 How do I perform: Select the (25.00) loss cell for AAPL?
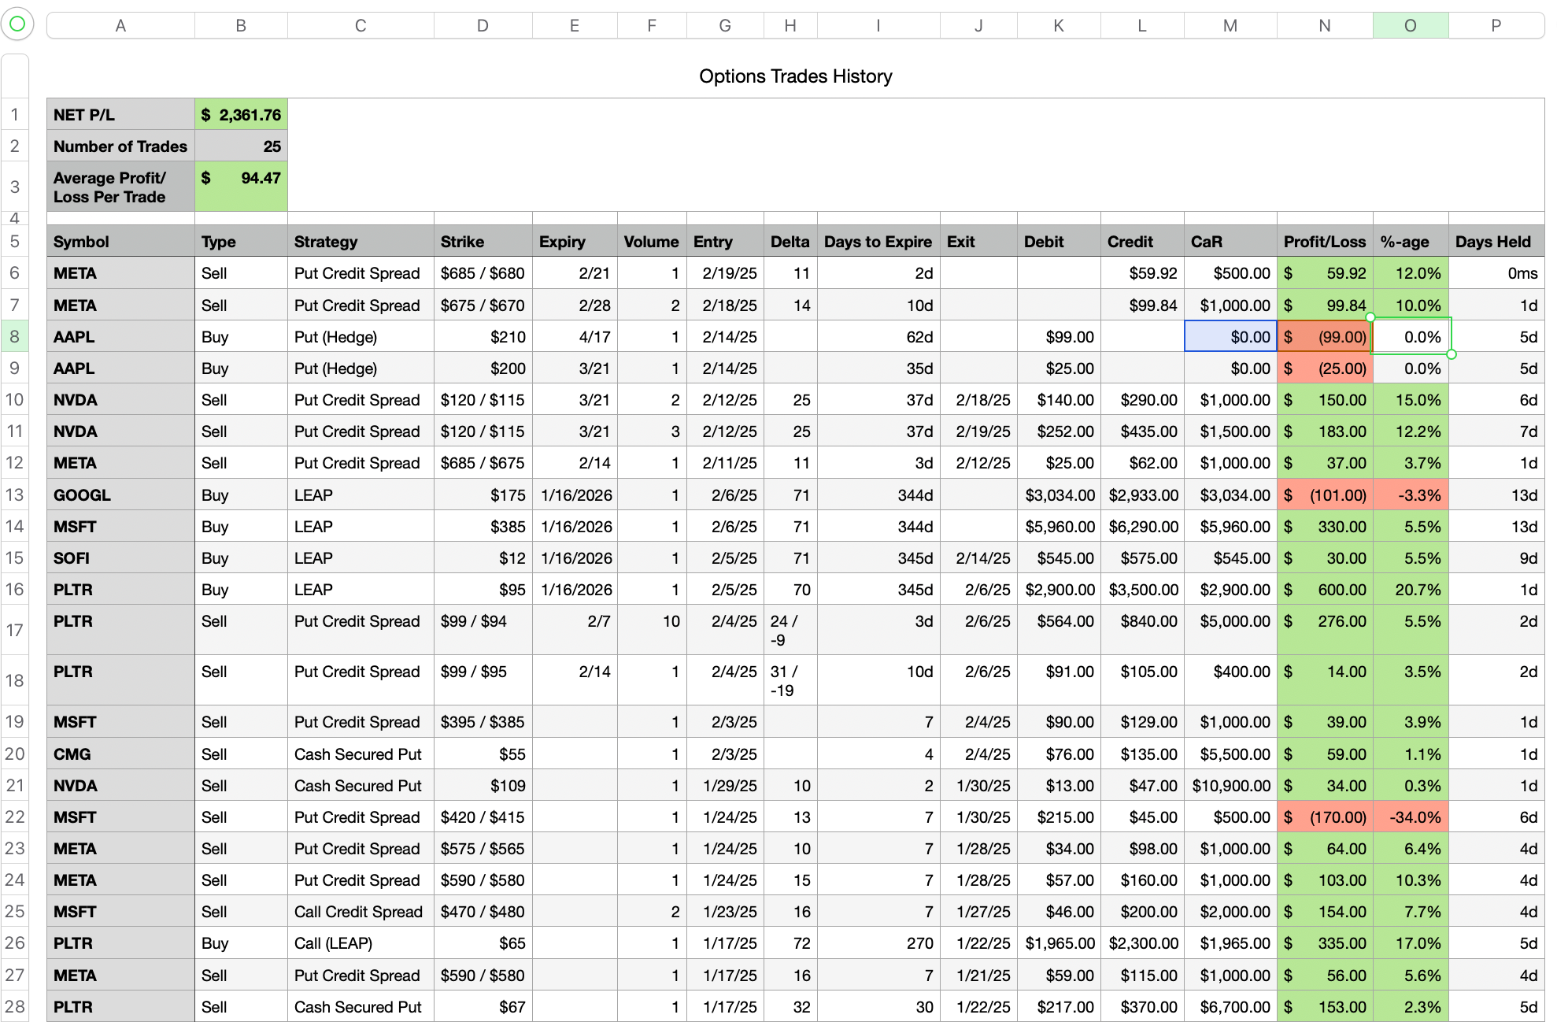pos(1325,368)
